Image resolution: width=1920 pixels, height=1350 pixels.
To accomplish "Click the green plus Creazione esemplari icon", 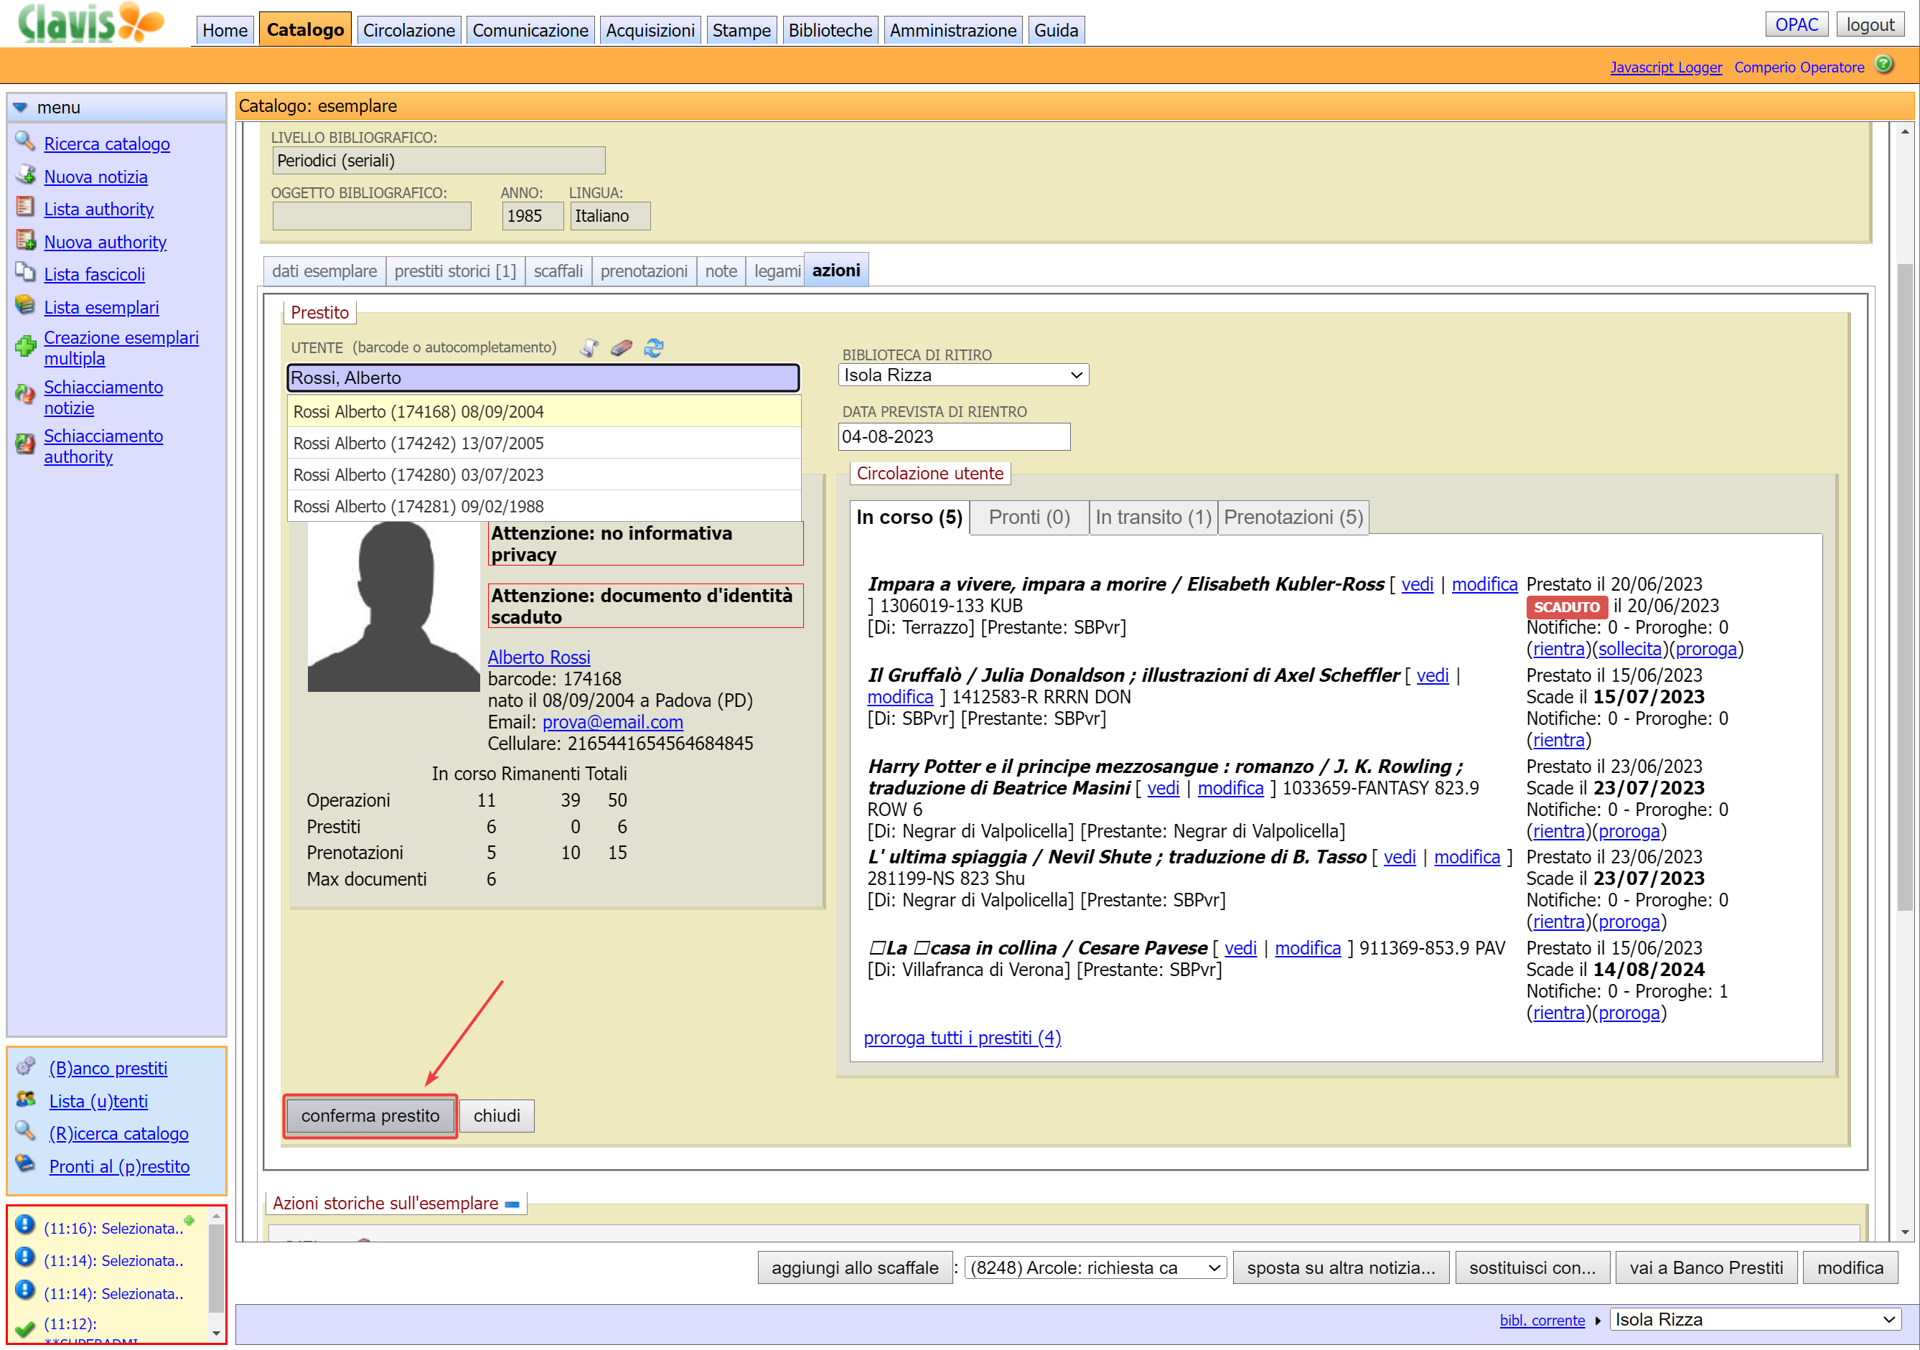I will coord(25,345).
